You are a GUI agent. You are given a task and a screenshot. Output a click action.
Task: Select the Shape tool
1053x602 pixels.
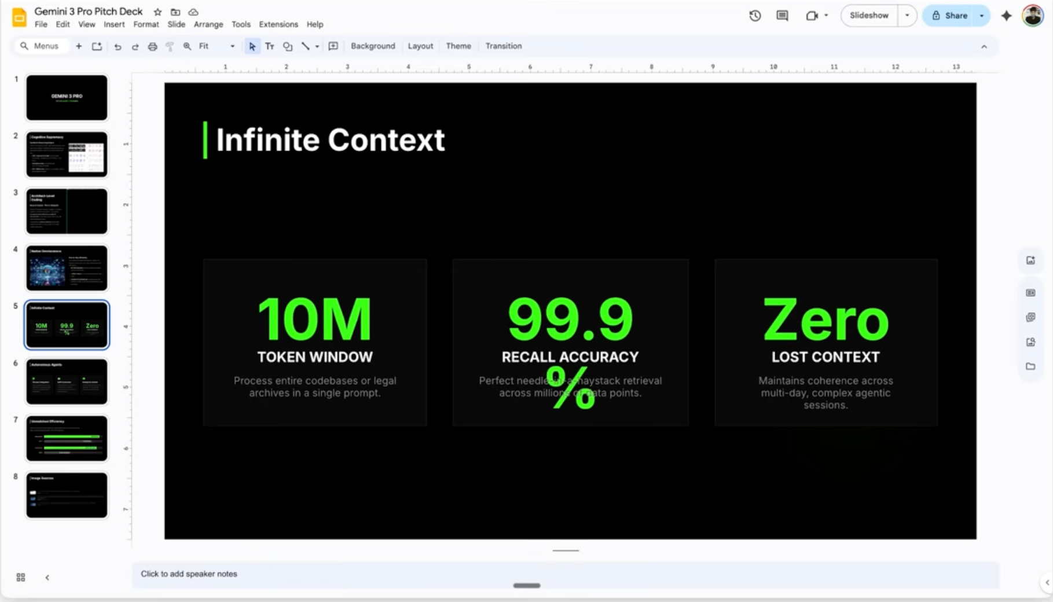click(288, 46)
